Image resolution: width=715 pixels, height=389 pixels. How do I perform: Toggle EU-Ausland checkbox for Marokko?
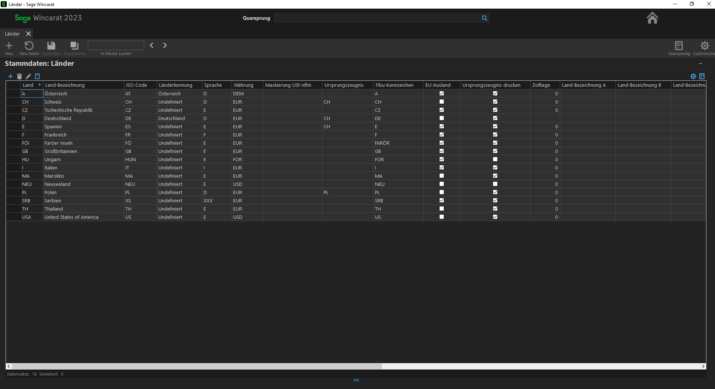point(441,176)
